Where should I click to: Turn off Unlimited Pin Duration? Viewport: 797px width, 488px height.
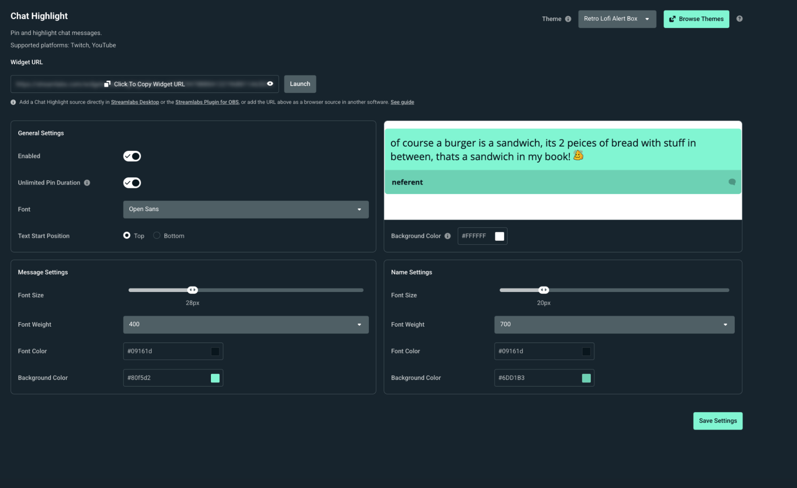tap(132, 182)
